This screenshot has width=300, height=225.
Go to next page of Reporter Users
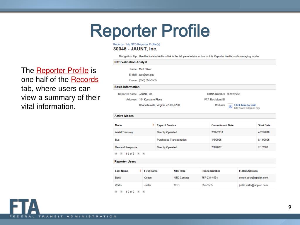pos(139,192)
